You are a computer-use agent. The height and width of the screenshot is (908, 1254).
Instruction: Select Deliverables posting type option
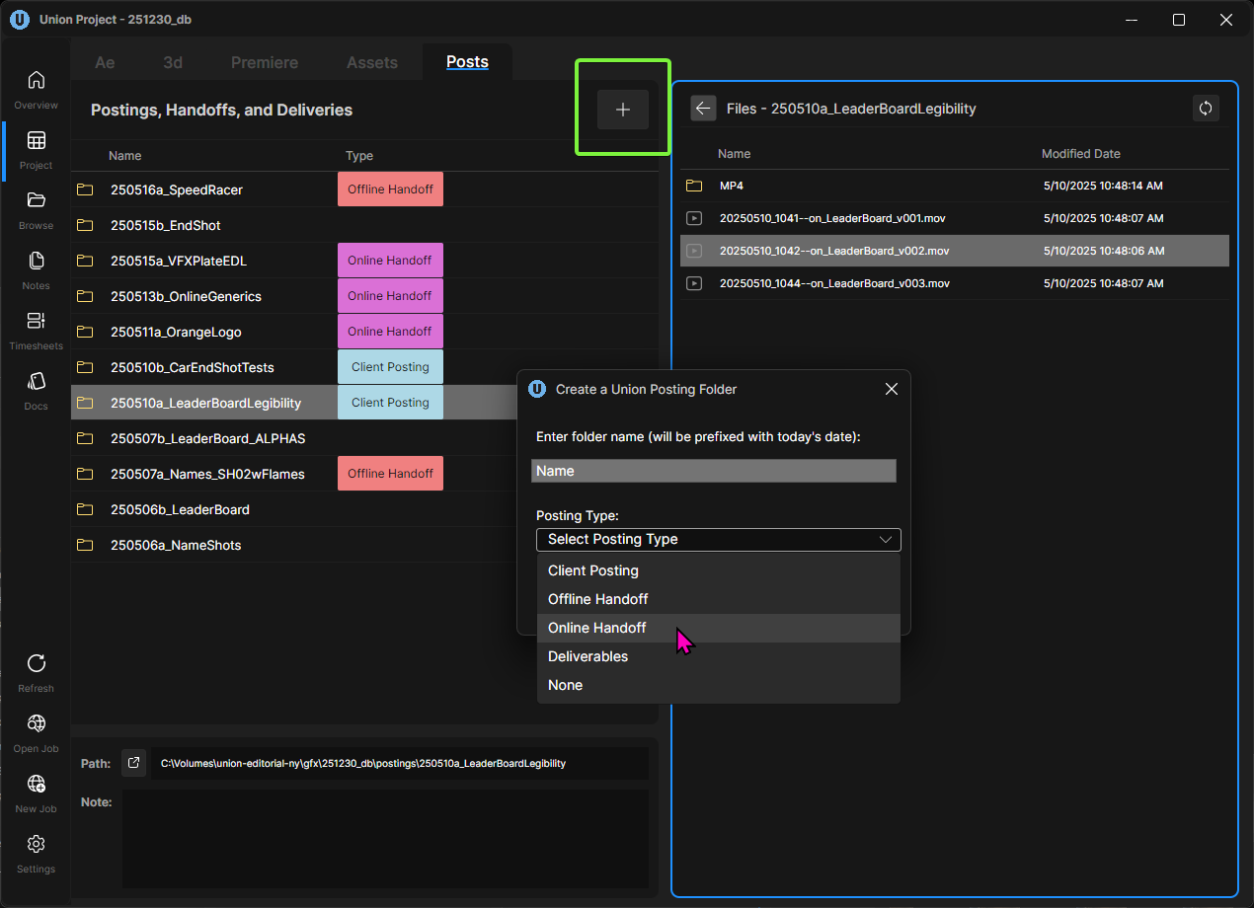click(x=719, y=656)
